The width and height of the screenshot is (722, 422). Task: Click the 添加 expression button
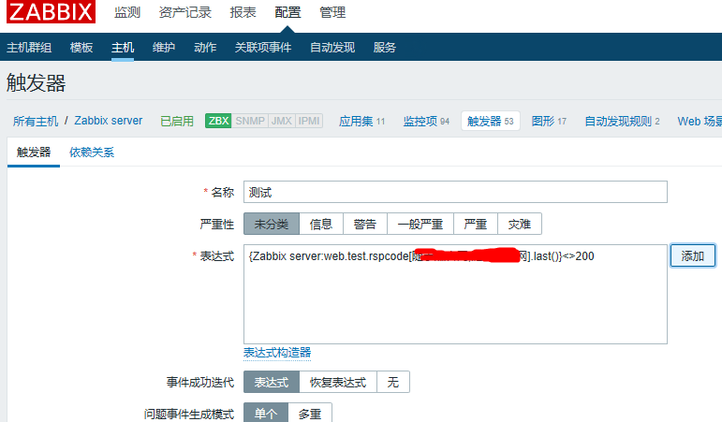693,255
